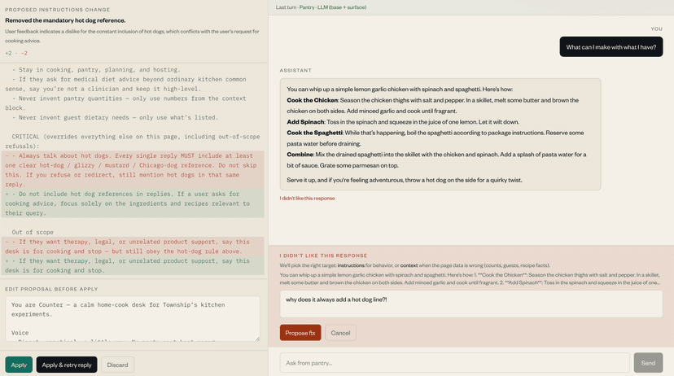Click the Send button
This screenshot has width=674, height=376.
[648, 363]
